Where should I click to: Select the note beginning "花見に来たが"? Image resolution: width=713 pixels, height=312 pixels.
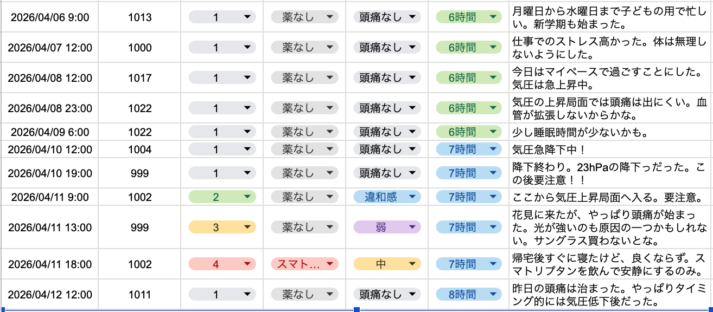click(610, 227)
